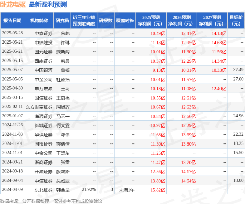The height and width of the screenshot is (204, 245).
Task: Select the date 2025-05-28
Action: (13, 33)
